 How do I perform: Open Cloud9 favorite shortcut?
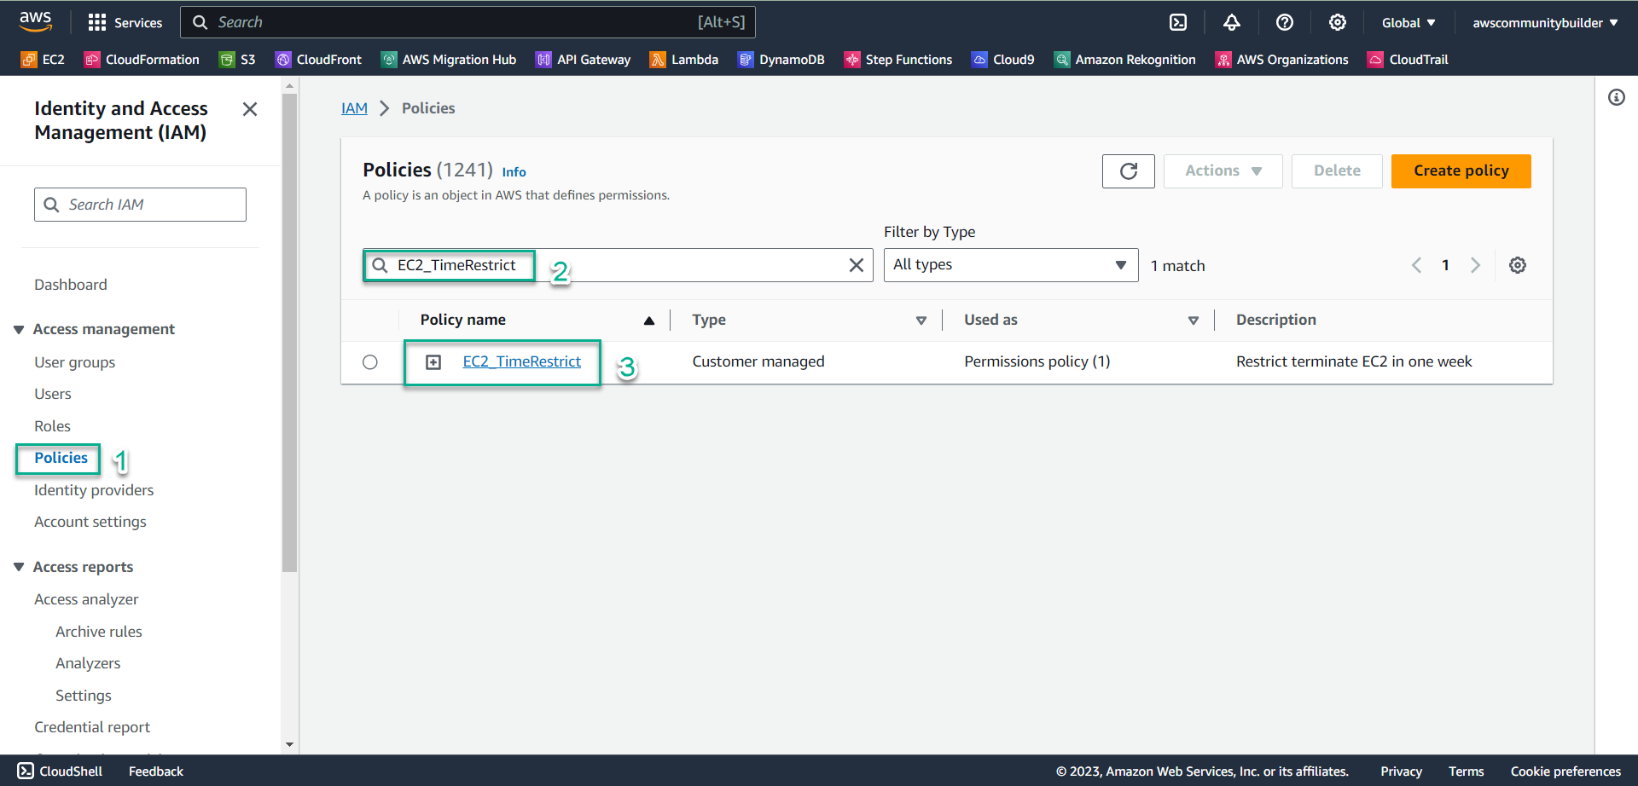point(1003,60)
